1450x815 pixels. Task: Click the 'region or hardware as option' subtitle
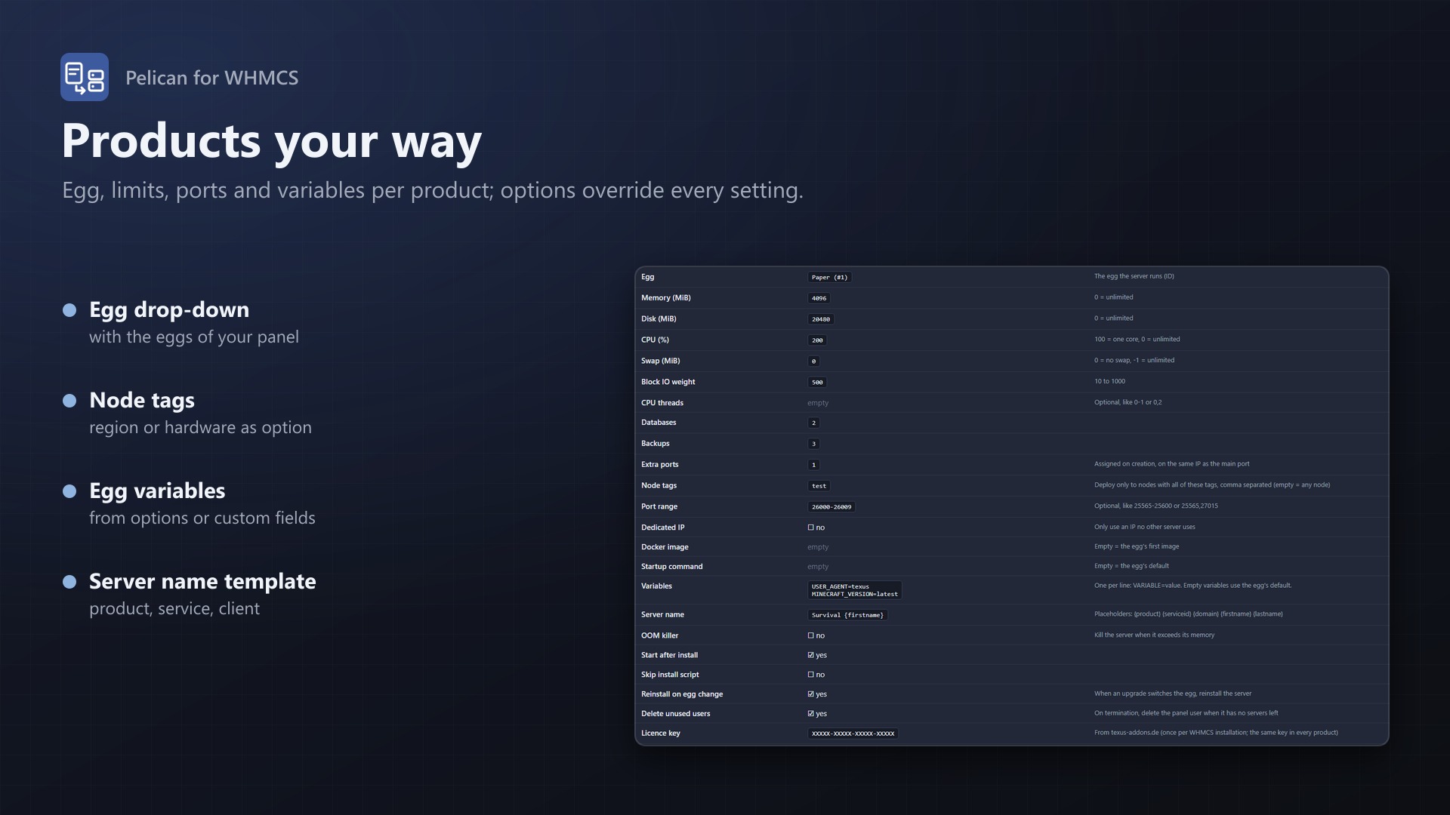pos(200,428)
